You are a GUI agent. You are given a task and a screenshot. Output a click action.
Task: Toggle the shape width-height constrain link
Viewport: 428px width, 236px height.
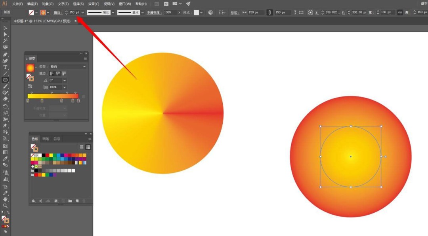[x=269, y=13]
